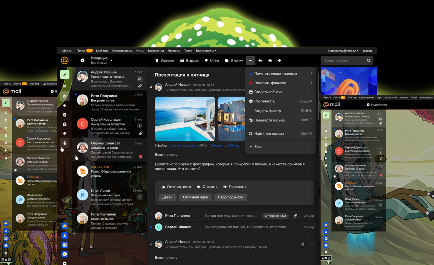Open the inbox envelope icon in center sidebar
Screen dimensions: 434x265
(x=65, y=96)
